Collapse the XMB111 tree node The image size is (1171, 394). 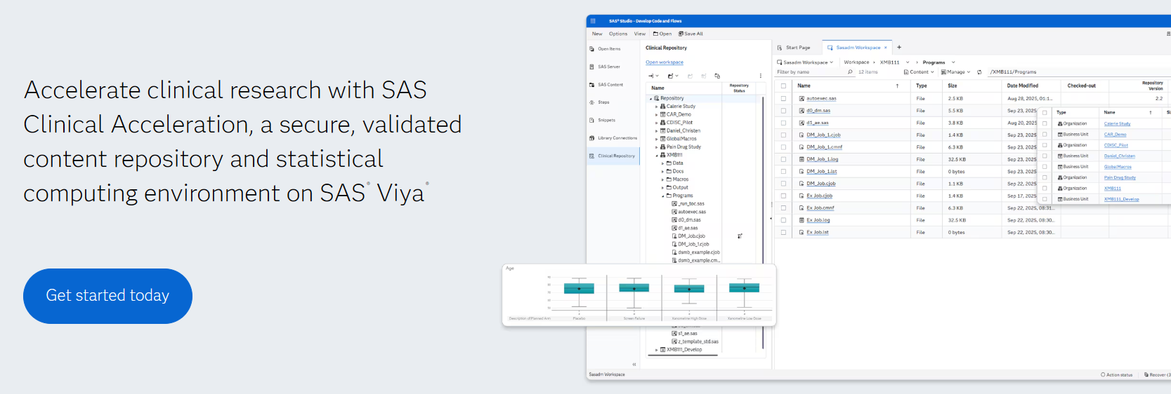pos(657,155)
